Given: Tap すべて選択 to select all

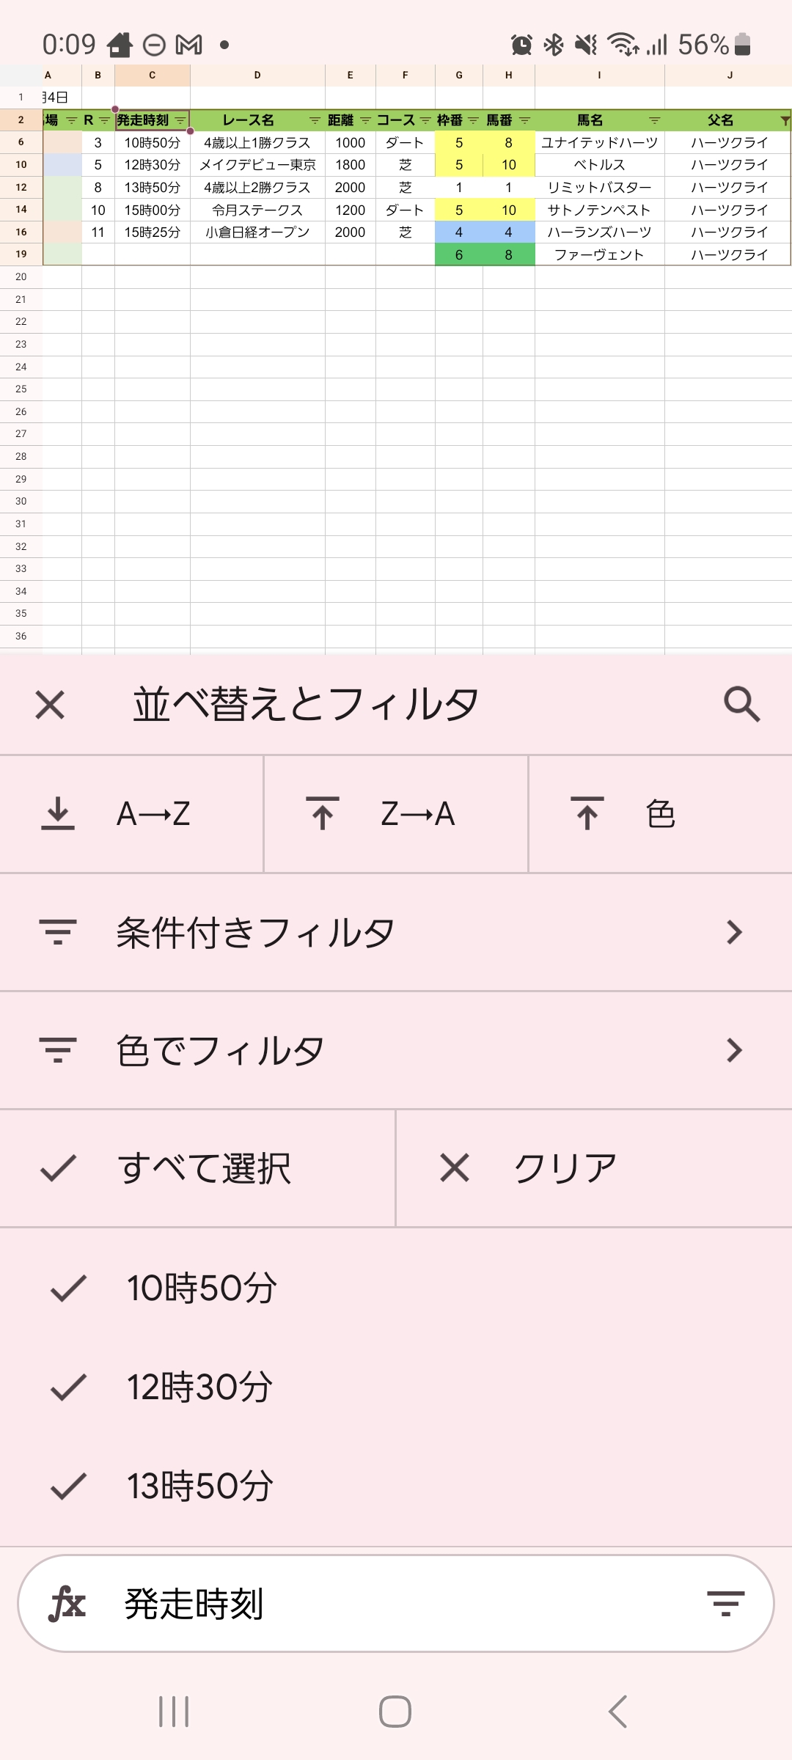Looking at the screenshot, I should [198, 1168].
